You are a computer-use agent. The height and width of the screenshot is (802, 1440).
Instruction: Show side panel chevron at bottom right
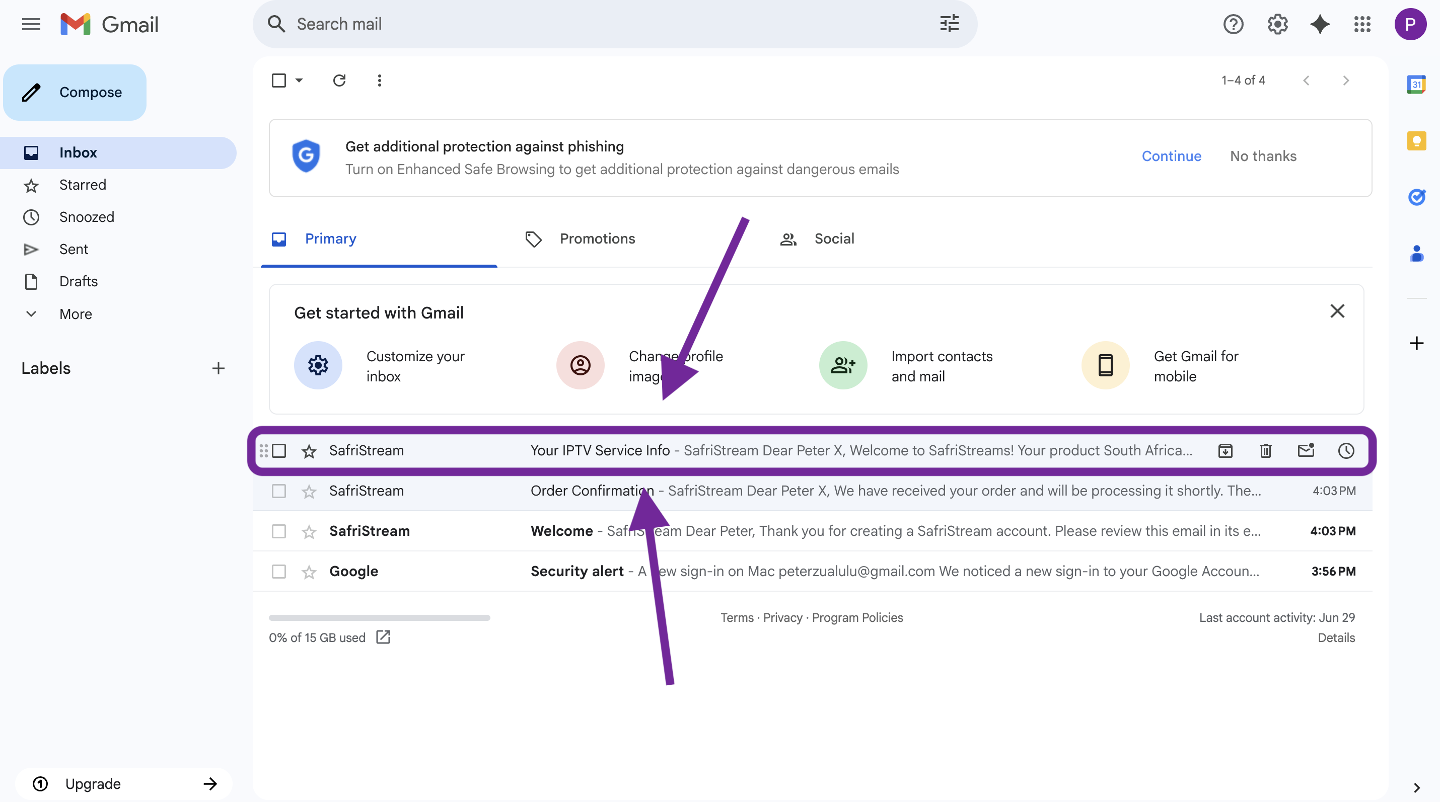tap(1416, 787)
